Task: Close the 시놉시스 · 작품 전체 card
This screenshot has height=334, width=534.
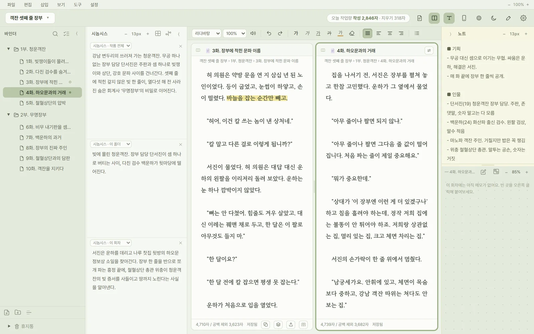Action: (181, 46)
